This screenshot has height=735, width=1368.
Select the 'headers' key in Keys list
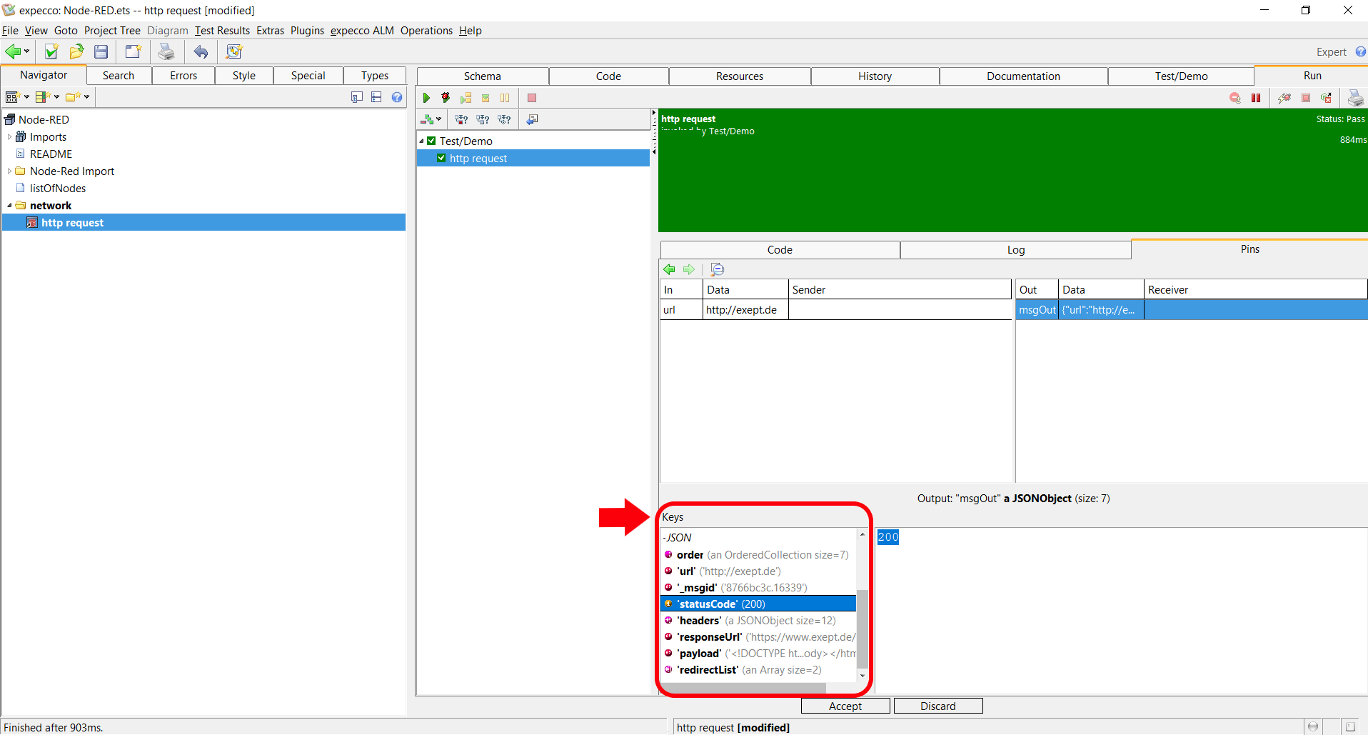pyautogui.click(x=699, y=621)
